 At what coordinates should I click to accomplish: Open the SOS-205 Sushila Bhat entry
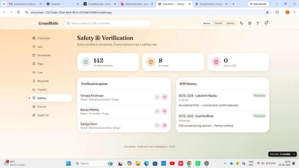pyautogui.click(x=222, y=121)
